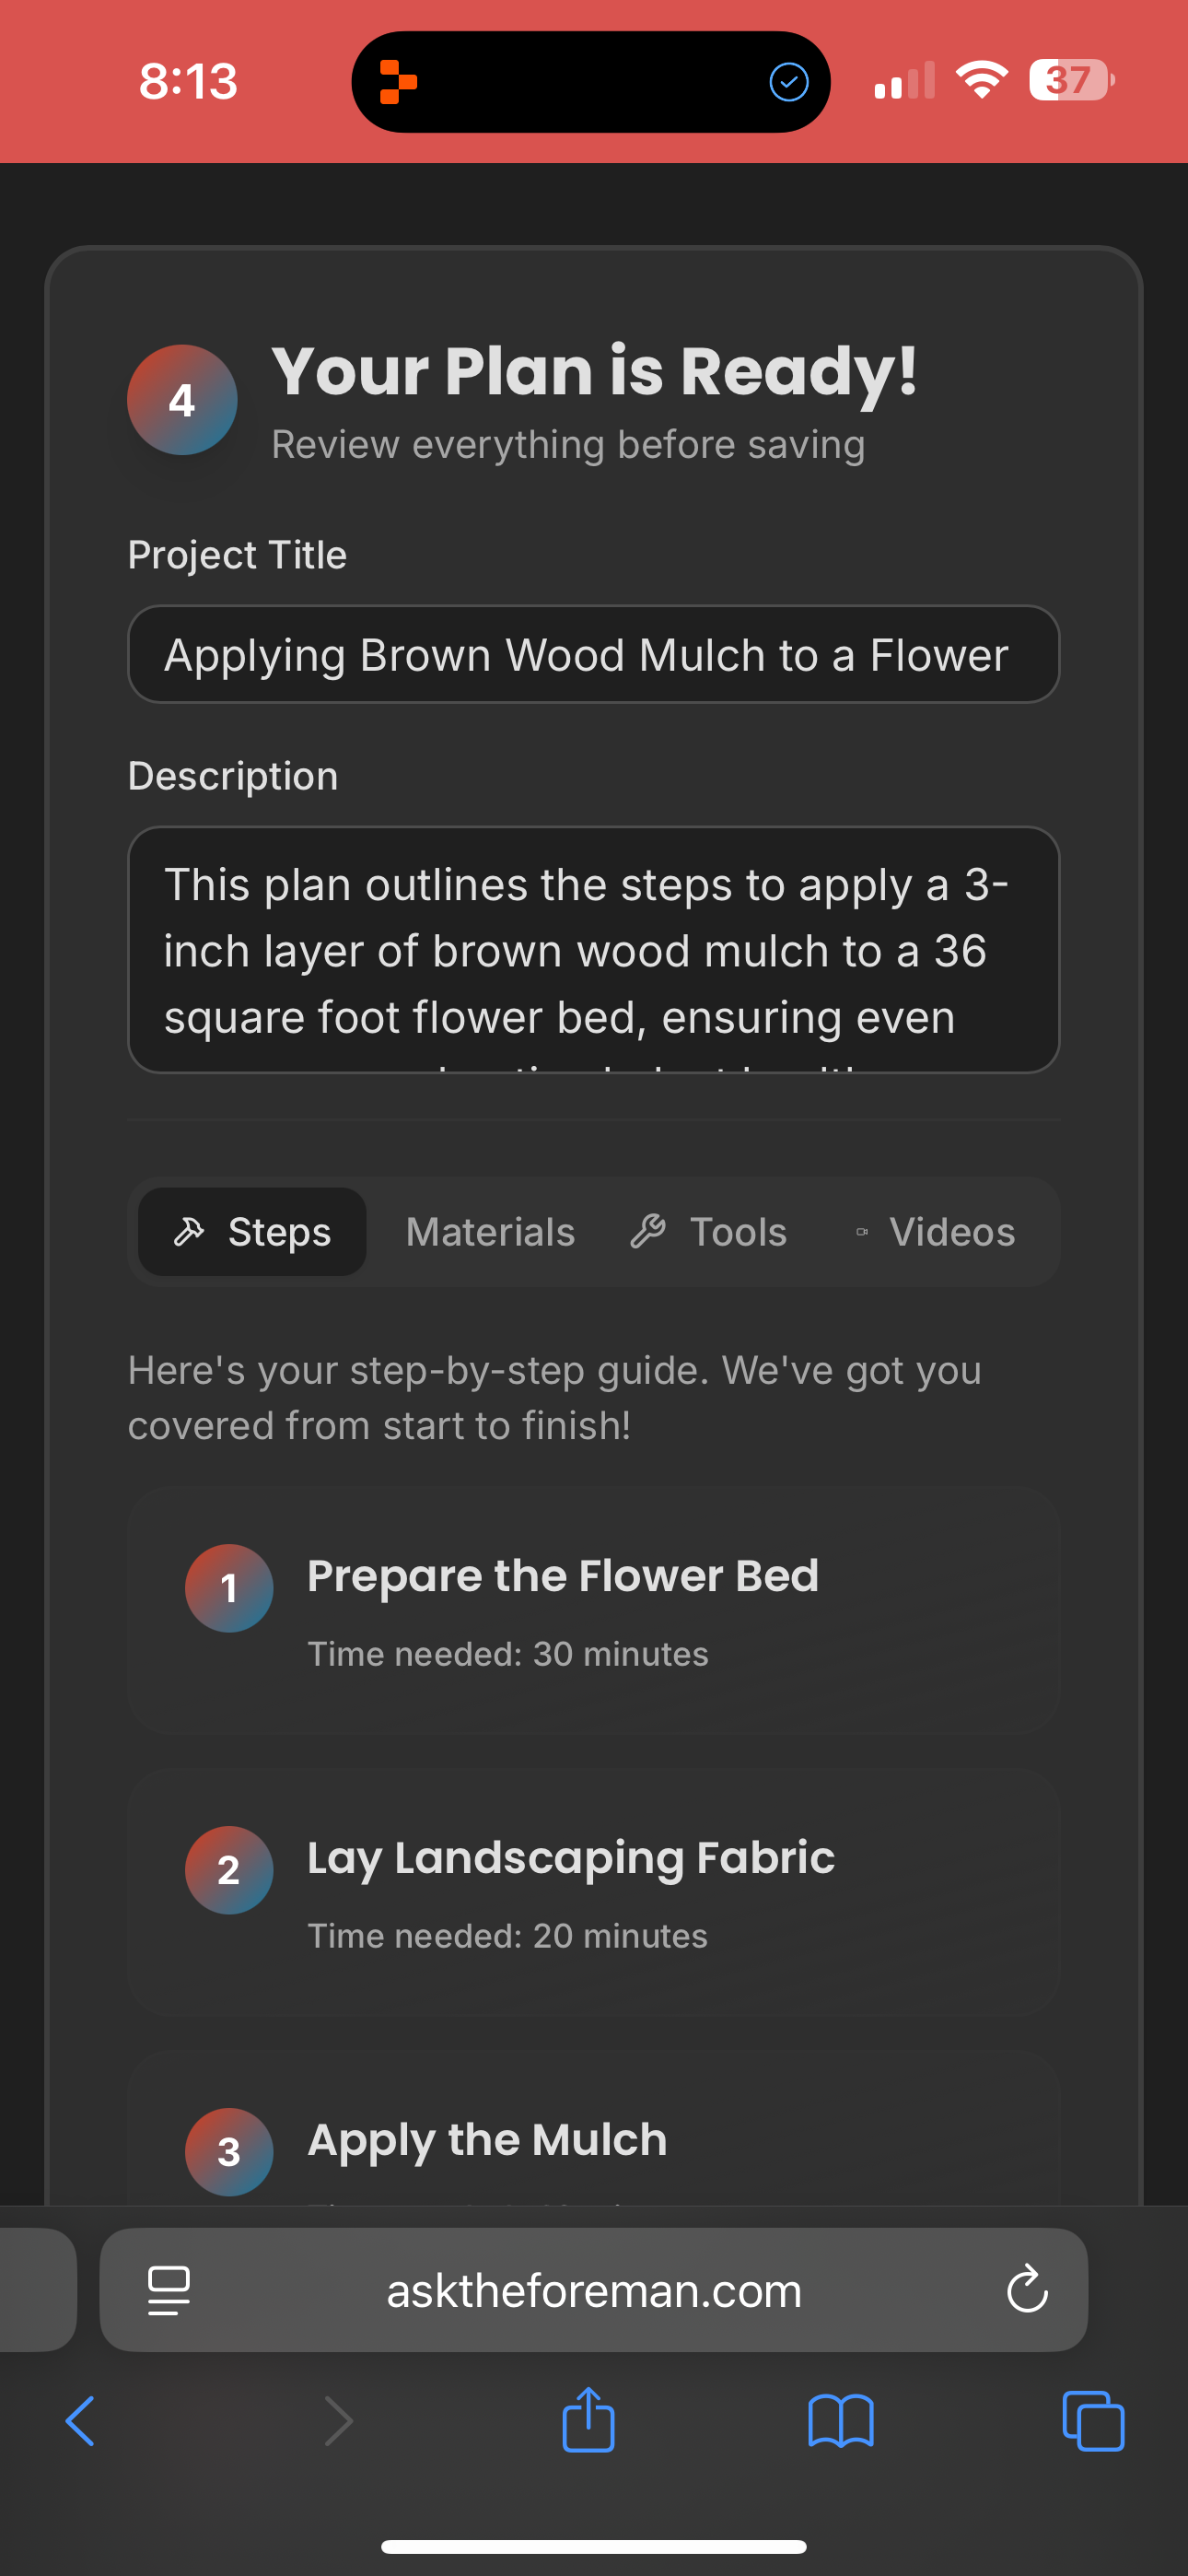This screenshot has height=2576, width=1188.
Task: Switch to the Tools tab
Action: tap(737, 1231)
